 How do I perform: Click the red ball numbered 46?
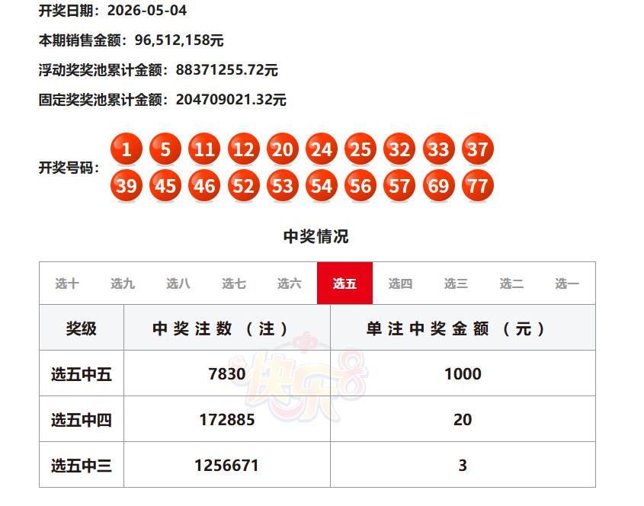(x=204, y=185)
